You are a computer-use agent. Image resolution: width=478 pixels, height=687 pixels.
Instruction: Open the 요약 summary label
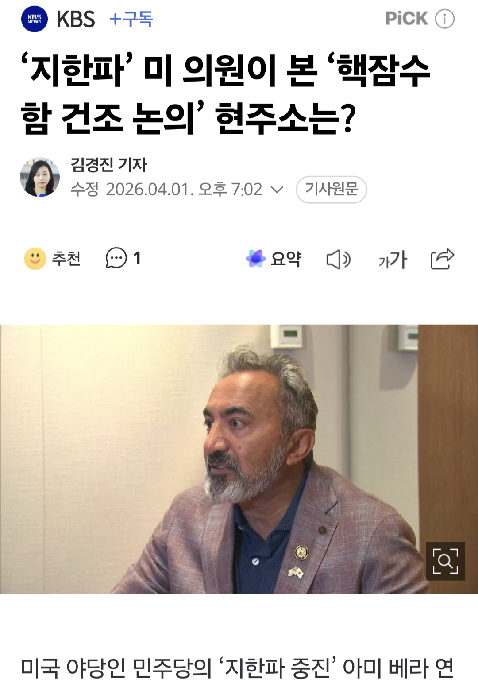pyautogui.click(x=286, y=259)
